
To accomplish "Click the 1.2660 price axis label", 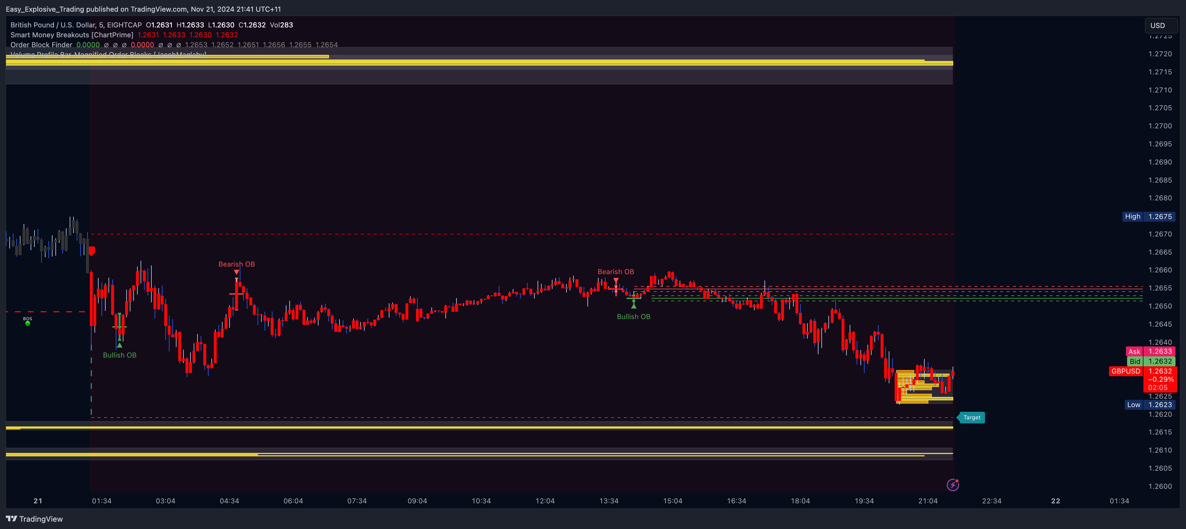I will point(1160,270).
